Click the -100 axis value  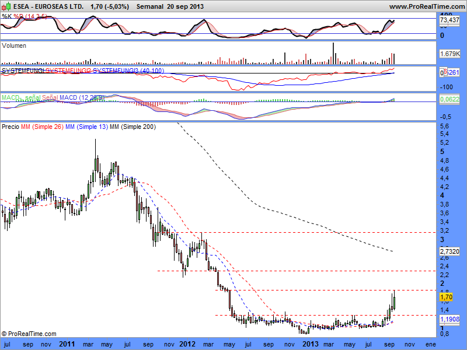click(x=446, y=87)
